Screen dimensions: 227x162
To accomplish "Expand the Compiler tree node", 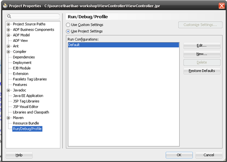I will tap(8, 52).
